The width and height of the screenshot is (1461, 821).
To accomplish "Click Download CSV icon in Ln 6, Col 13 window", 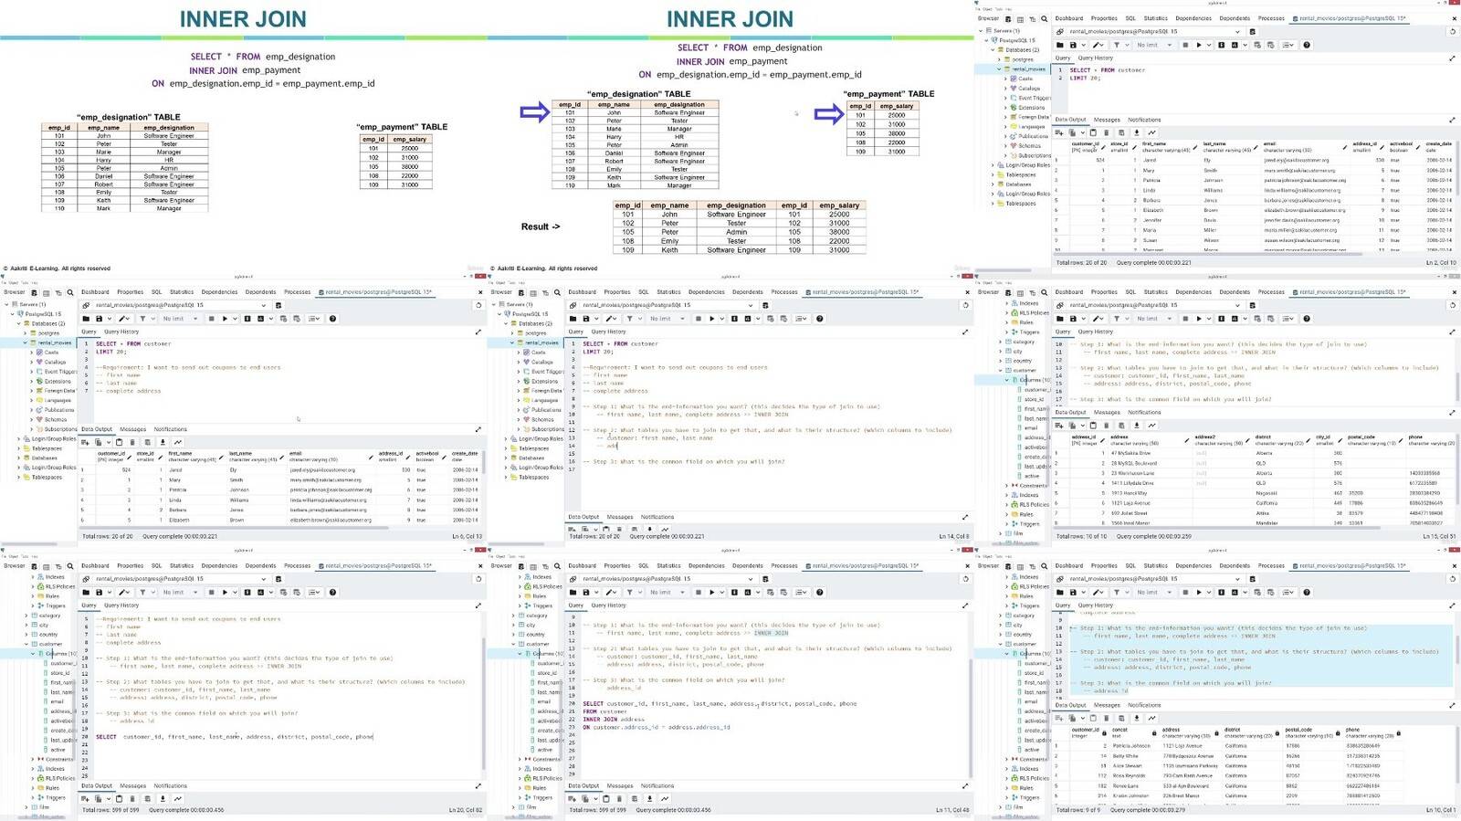I will 163,442.
